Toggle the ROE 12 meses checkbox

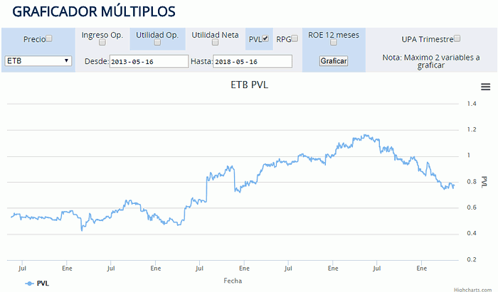pyautogui.click(x=334, y=42)
